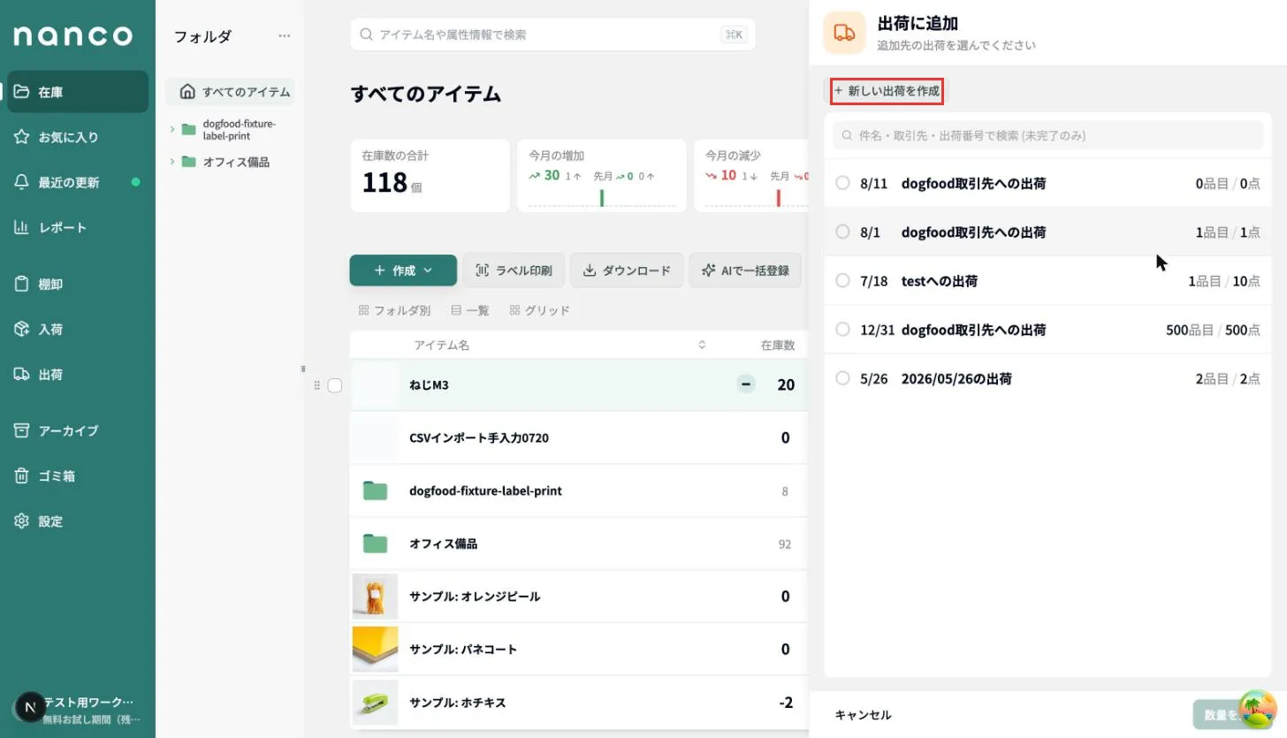Select the 8/11 dogfood取引先への出荷 radio button
1287x738 pixels.
pyautogui.click(x=842, y=183)
